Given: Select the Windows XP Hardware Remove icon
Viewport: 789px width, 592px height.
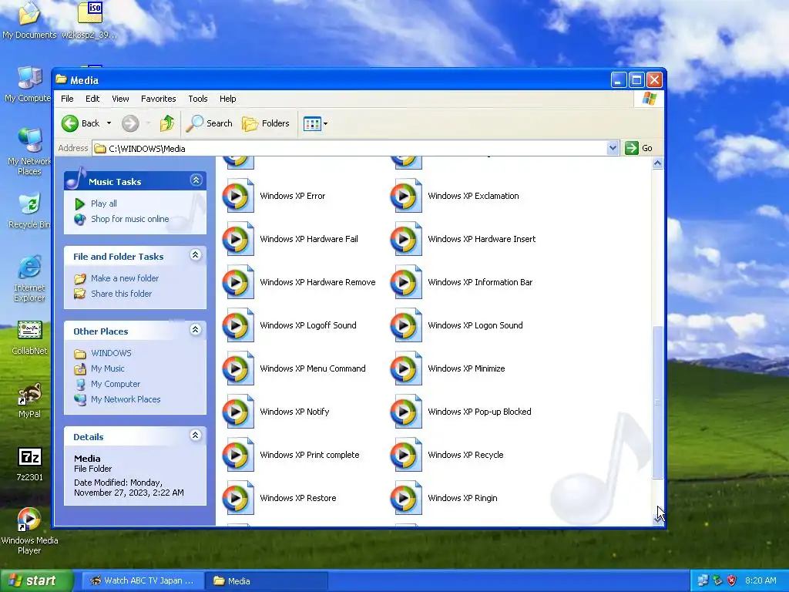Looking at the screenshot, I should pyautogui.click(x=238, y=282).
